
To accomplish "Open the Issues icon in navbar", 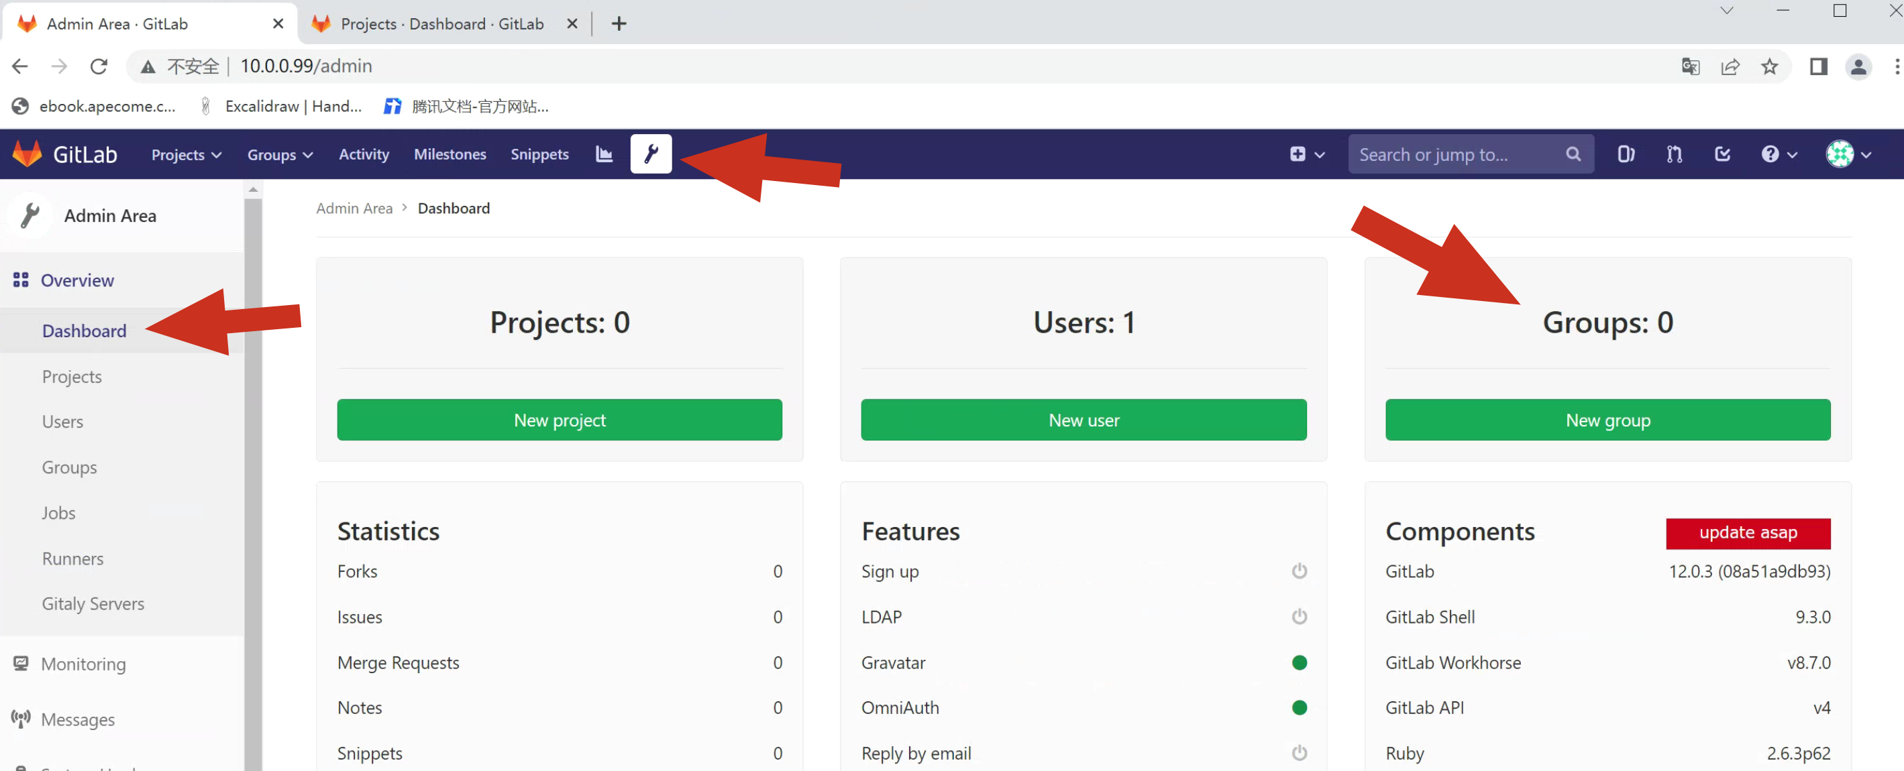I will (1626, 154).
